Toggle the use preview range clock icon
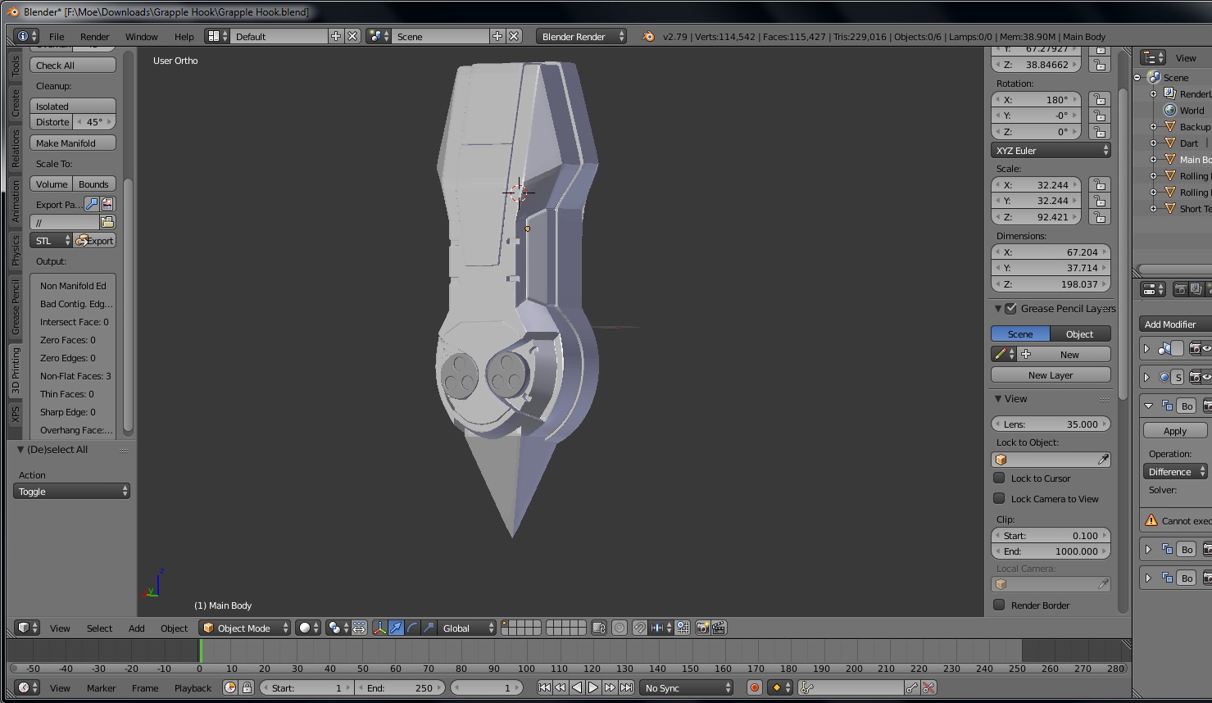This screenshot has width=1212, height=703. click(230, 687)
